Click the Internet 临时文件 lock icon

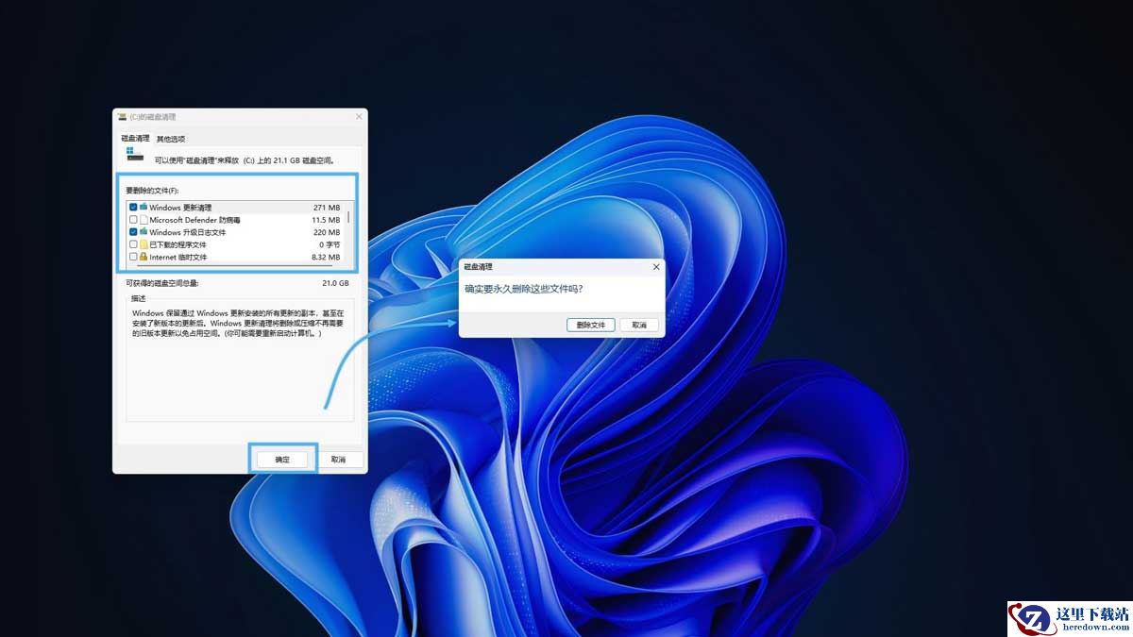(x=144, y=257)
